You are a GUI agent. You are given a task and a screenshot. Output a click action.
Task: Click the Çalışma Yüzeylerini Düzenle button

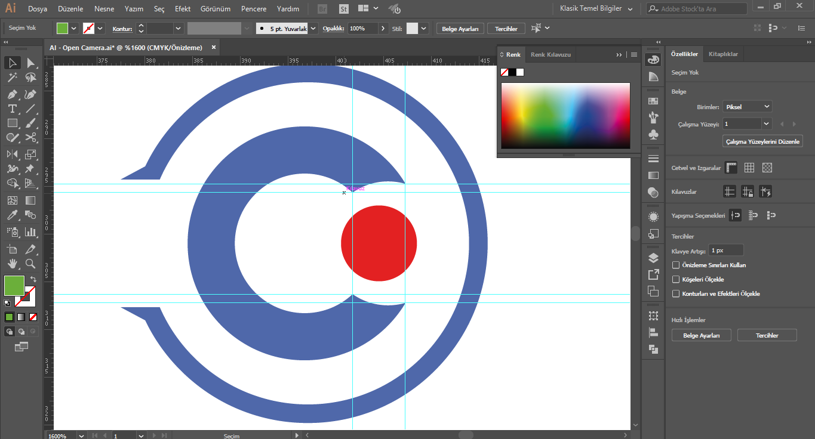coord(762,141)
